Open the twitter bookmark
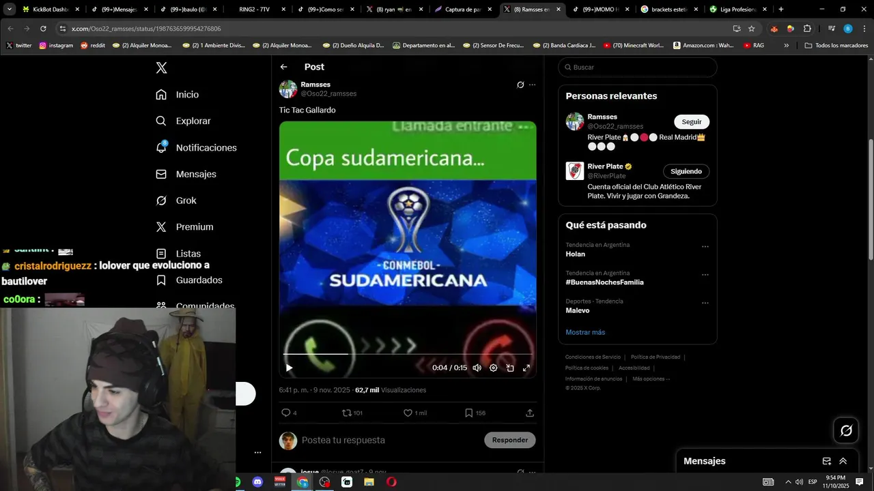 19,46
